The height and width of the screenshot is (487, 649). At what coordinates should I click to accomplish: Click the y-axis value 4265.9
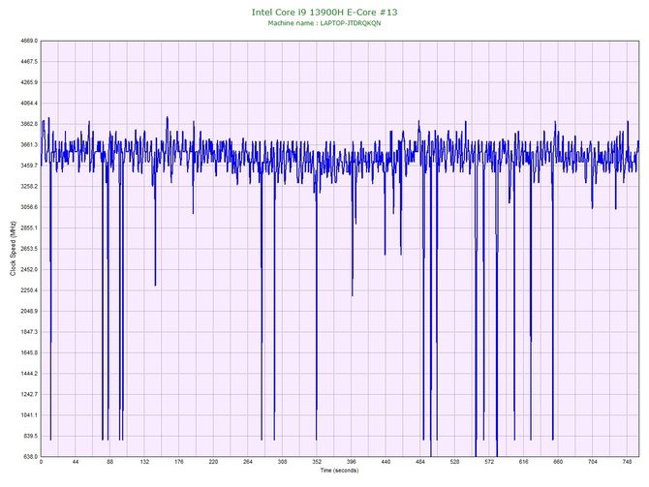tap(28, 82)
